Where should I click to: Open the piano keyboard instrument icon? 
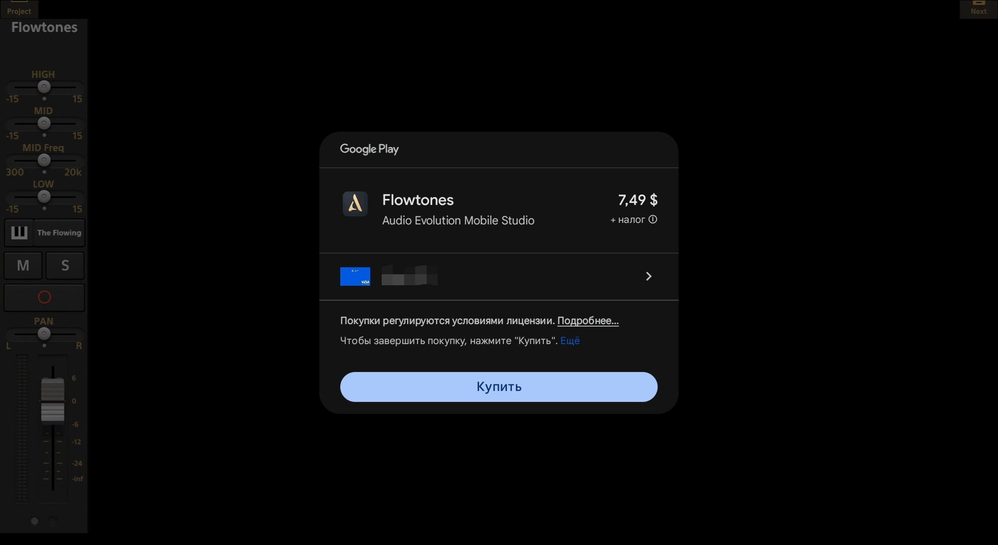tap(19, 233)
